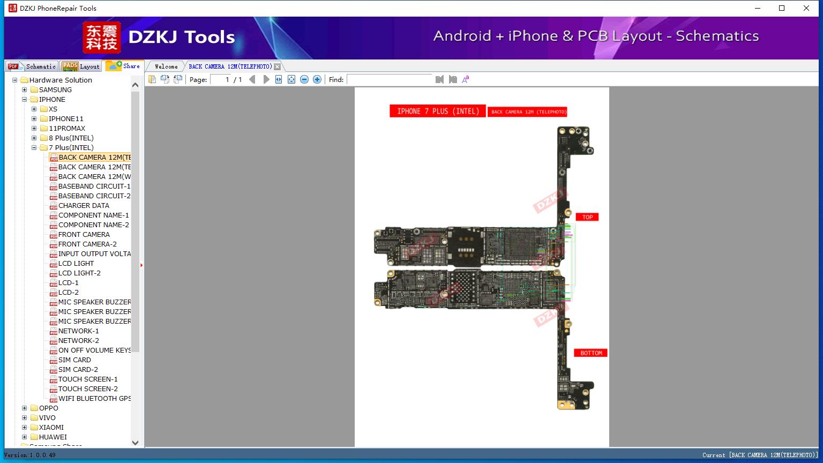Open COMPONENT NAME-2 file
Viewport: 823px width, 463px height.
(x=94, y=225)
